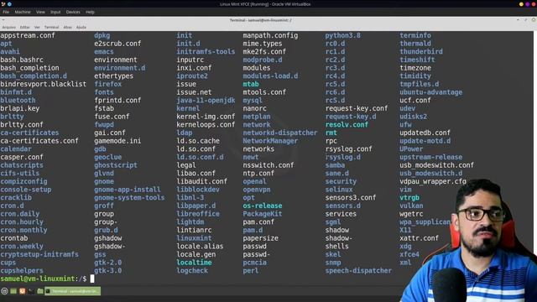Image resolution: width=537 pixels, height=302 pixels.
Task: Click the kerneloops.conf entry
Action: tap(206, 125)
